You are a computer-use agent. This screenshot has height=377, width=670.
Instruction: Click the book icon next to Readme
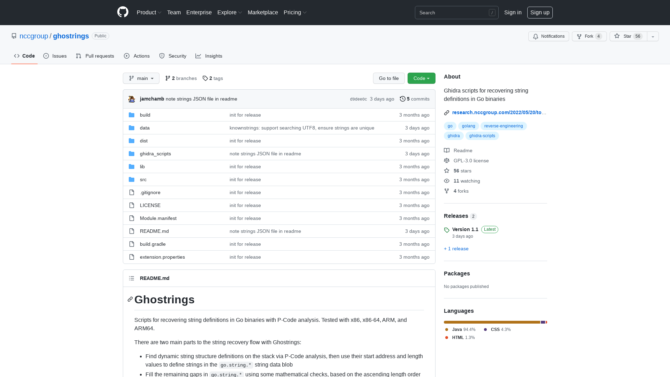(x=447, y=150)
